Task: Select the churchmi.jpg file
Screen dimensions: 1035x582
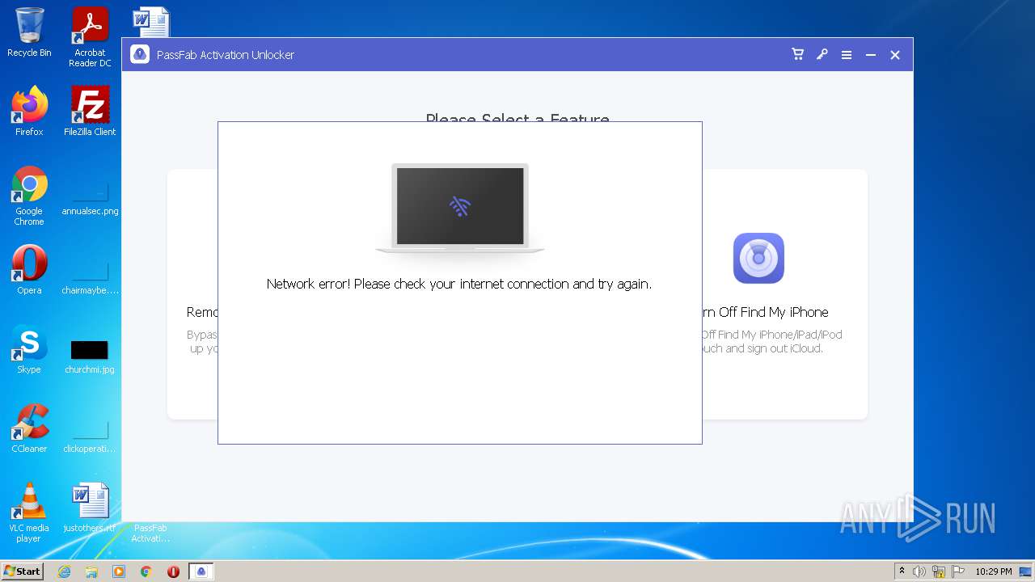Action: click(90, 355)
